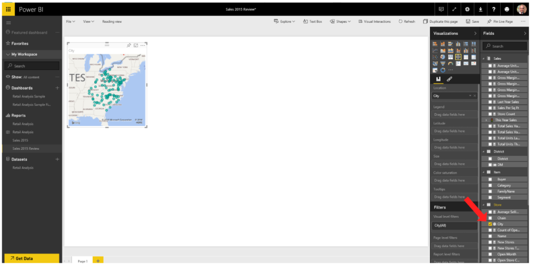Viewport: 533px width, 265px height.
Task: Collapse the Sales table in Fields
Action: click(x=484, y=58)
